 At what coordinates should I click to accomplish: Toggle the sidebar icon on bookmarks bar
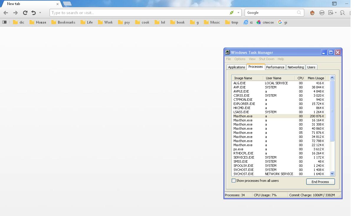click(4, 22)
